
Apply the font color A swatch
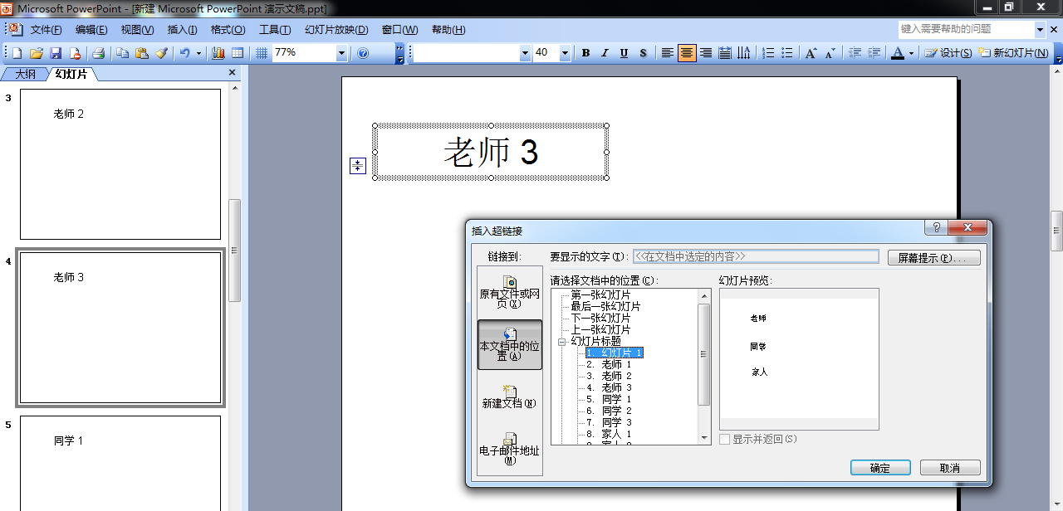897,53
